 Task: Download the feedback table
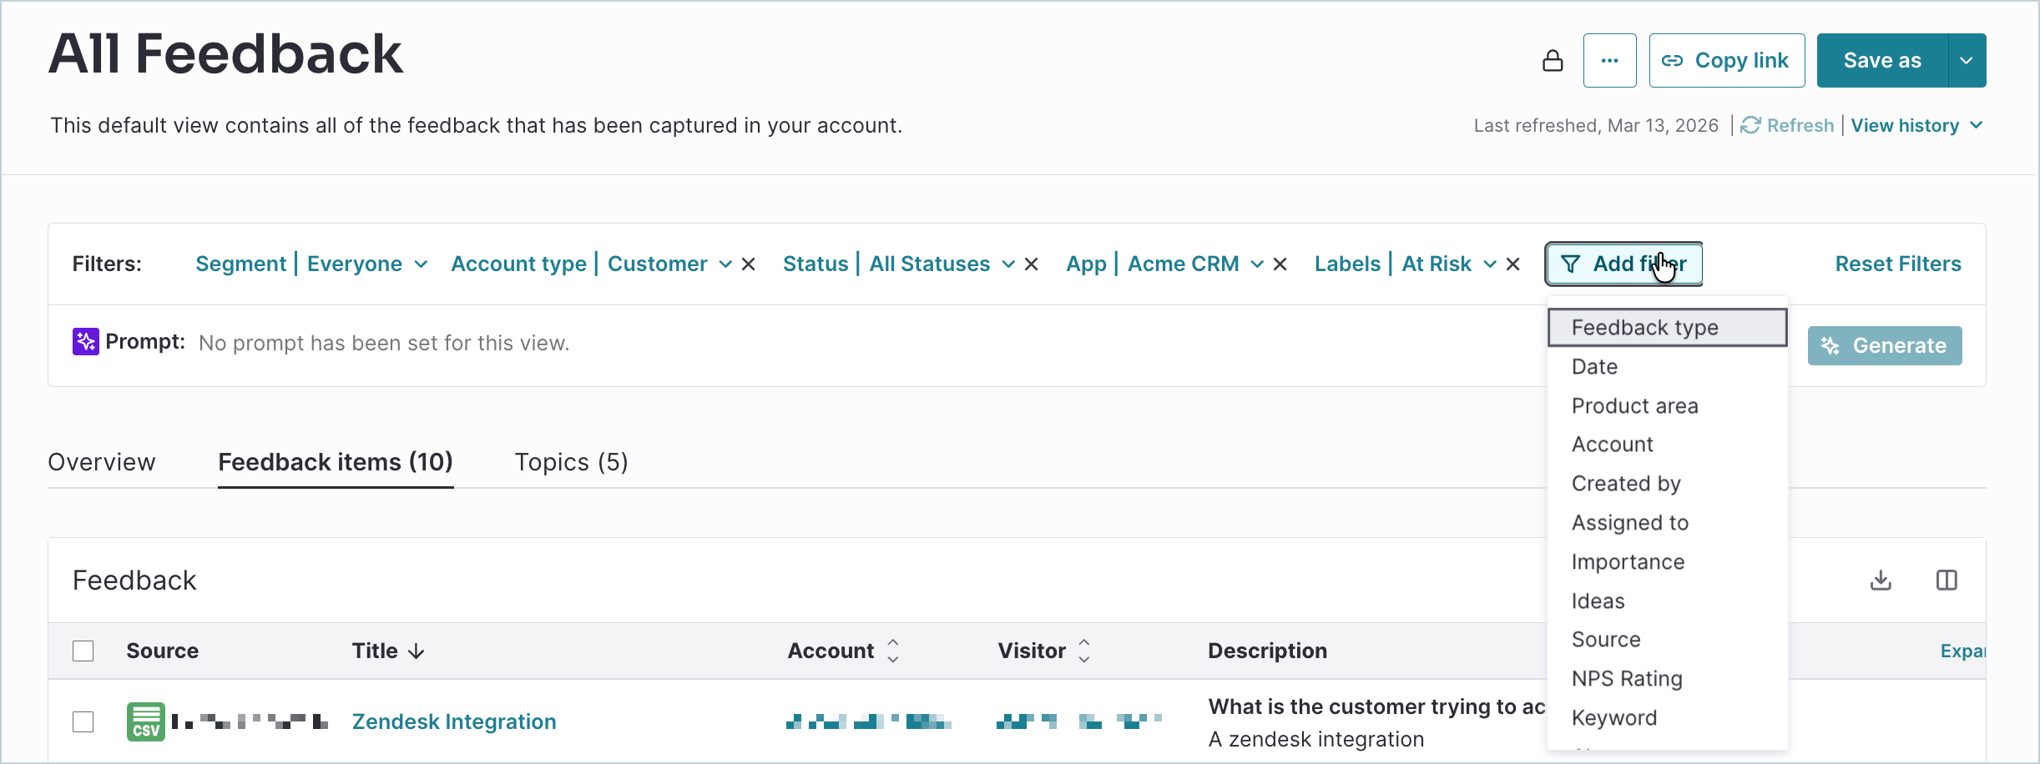pos(1881,580)
